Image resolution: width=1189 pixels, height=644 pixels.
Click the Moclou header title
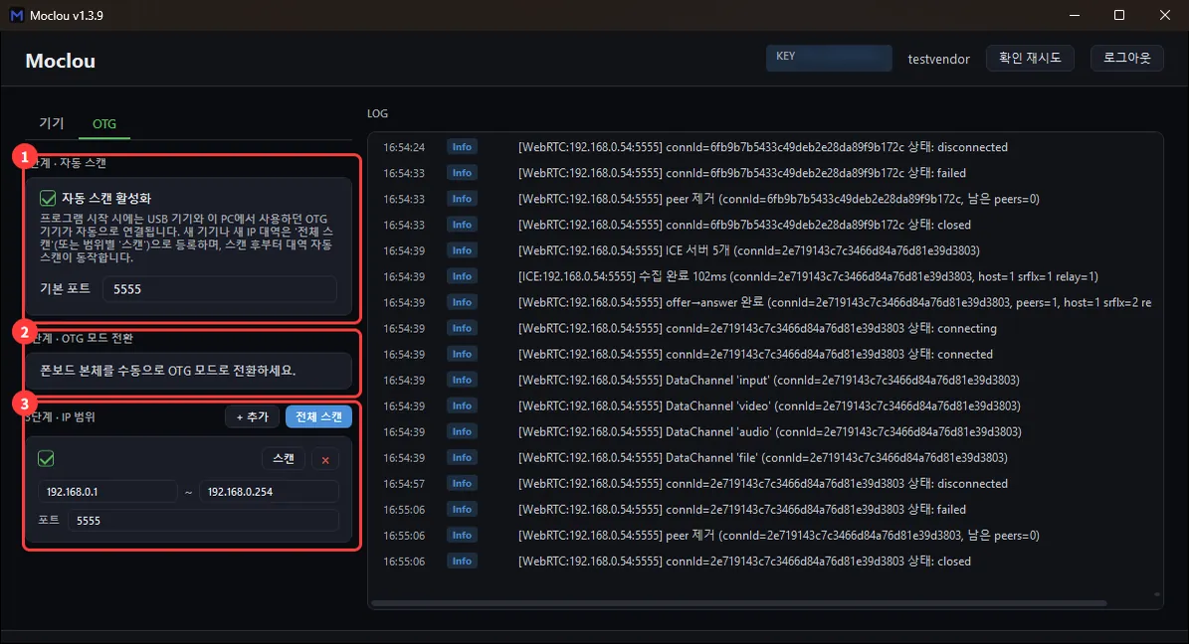(x=61, y=61)
